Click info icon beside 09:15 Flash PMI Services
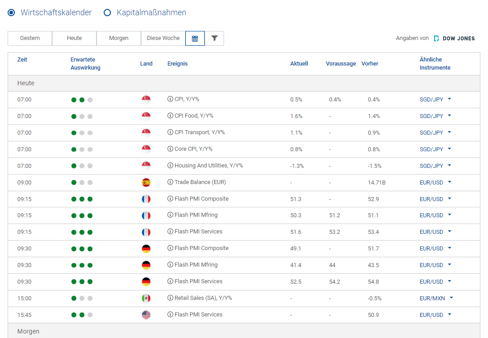Viewport: 488px width, 338px height. click(x=170, y=231)
